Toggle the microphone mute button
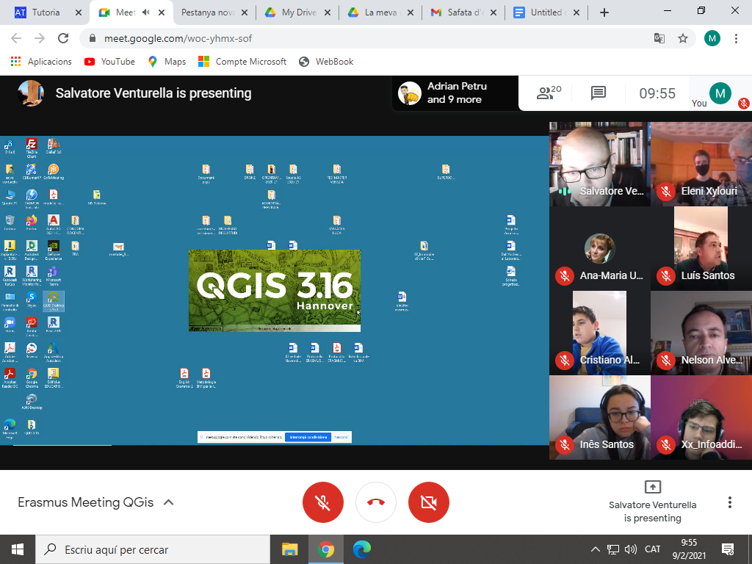The image size is (752, 564). coord(323,502)
